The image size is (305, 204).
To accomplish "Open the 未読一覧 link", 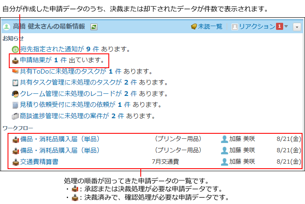I will click(210, 26).
